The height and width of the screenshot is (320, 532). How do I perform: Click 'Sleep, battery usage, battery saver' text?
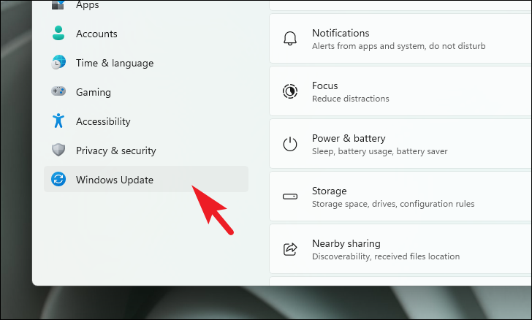coord(380,151)
